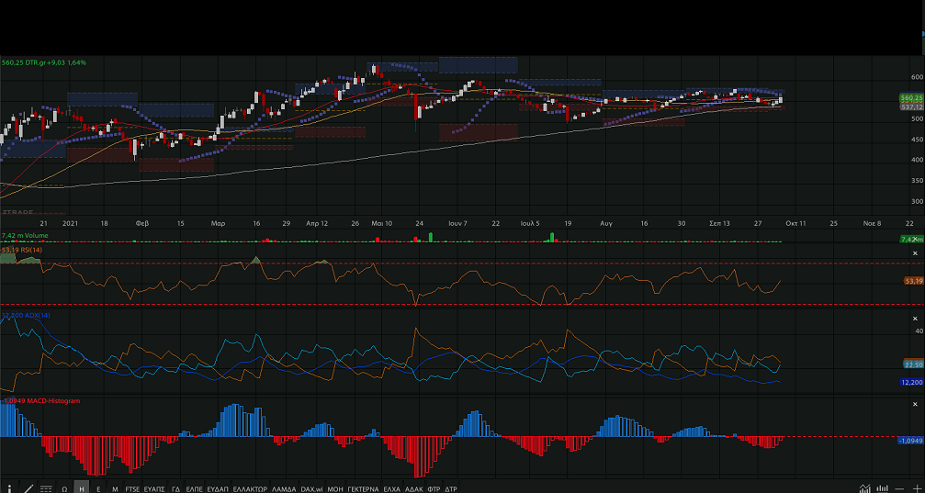This screenshot has width=925, height=493.
Task: Click the info icon in bottom toolbar
Action: 10,487
